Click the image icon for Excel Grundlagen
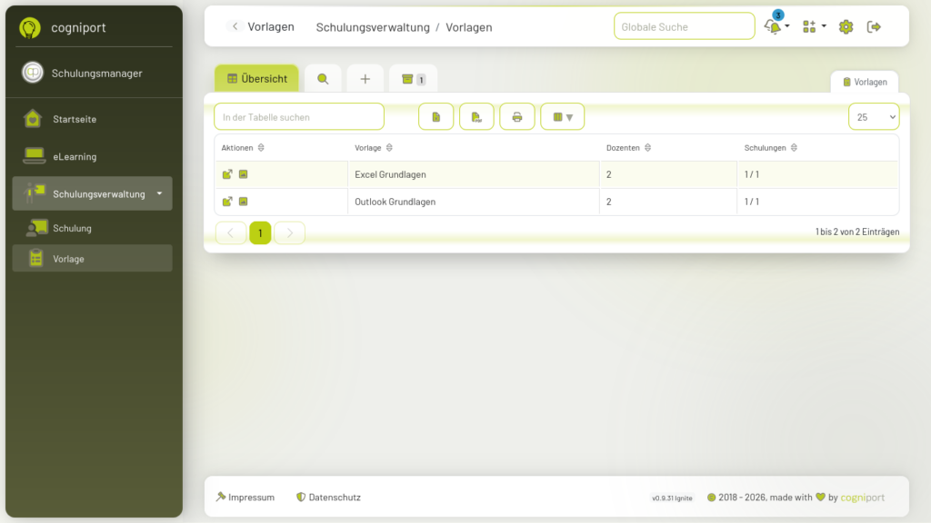 (243, 174)
